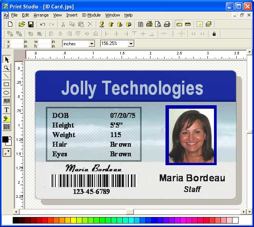
Task: Pick black from the color palette
Action: point(16,220)
